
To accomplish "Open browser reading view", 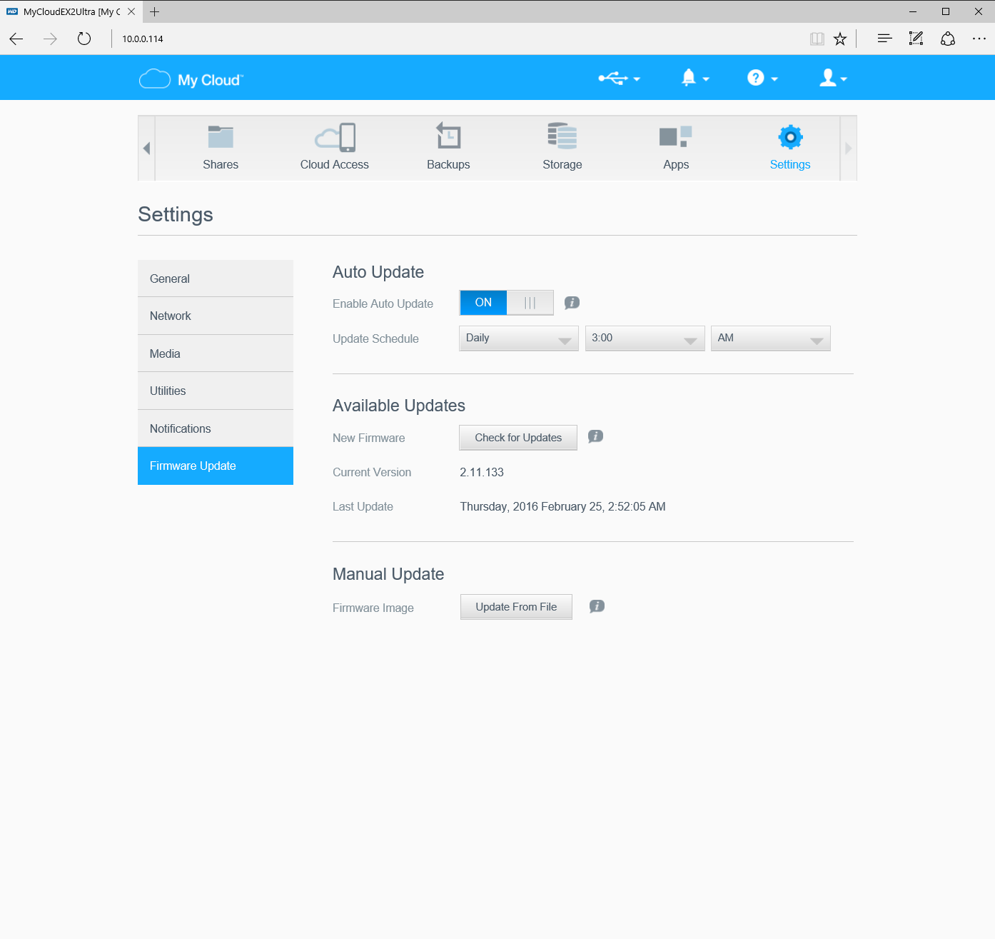I will click(817, 39).
